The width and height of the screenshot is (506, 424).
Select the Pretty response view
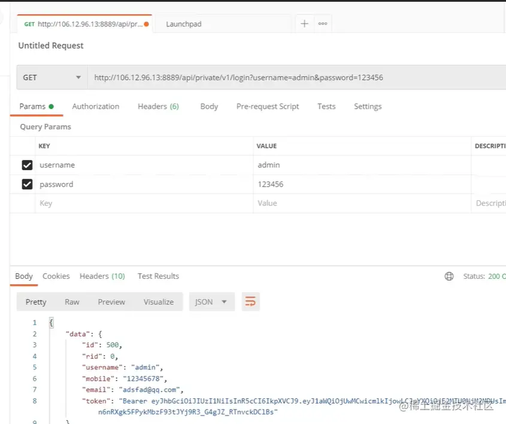[x=36, y=302]
